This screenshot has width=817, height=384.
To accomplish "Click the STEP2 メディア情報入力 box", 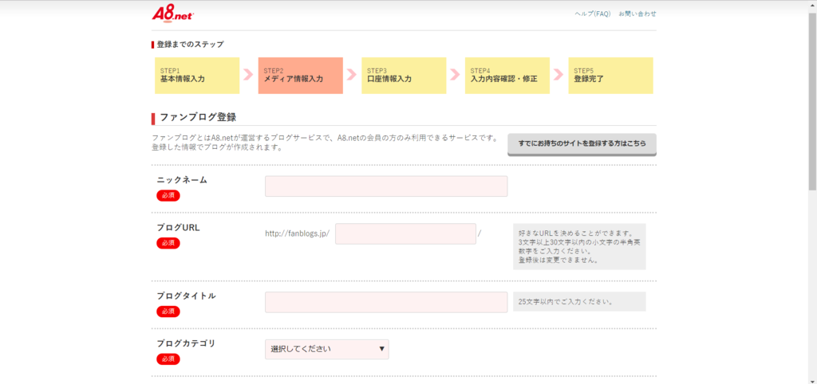I will [x=301, y=76].
